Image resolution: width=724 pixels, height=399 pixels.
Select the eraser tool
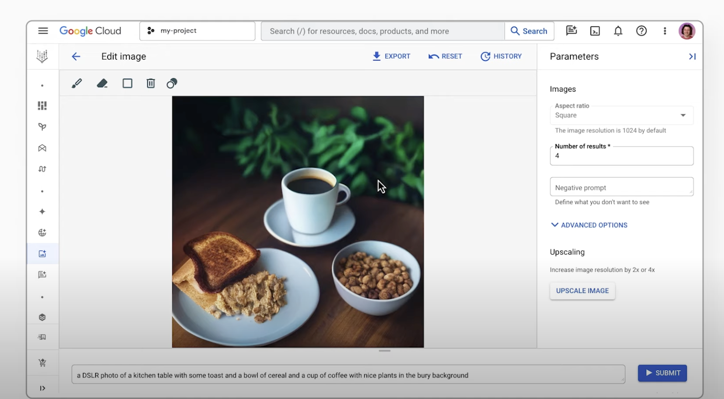pos(102,83)
